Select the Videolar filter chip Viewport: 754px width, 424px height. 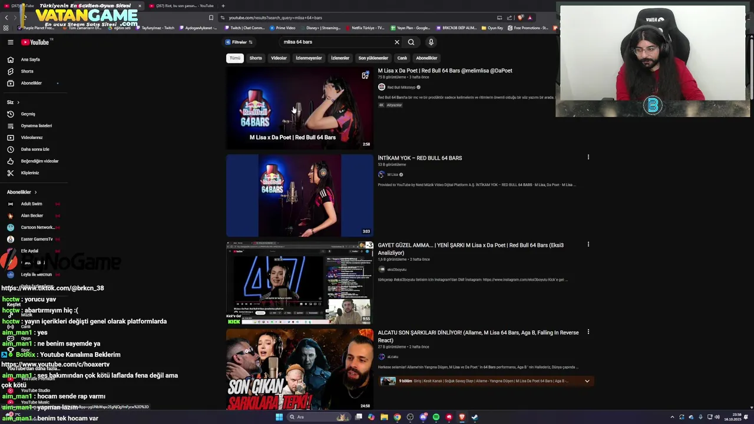pos(279,58)
